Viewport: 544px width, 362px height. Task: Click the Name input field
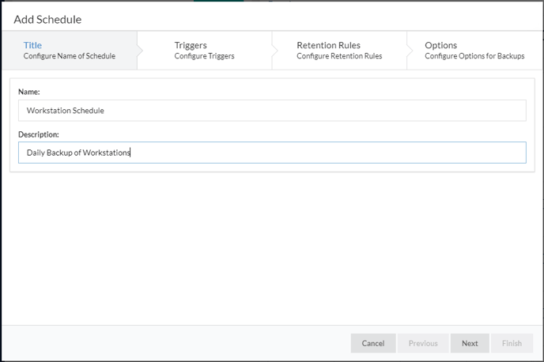[272, 111]
